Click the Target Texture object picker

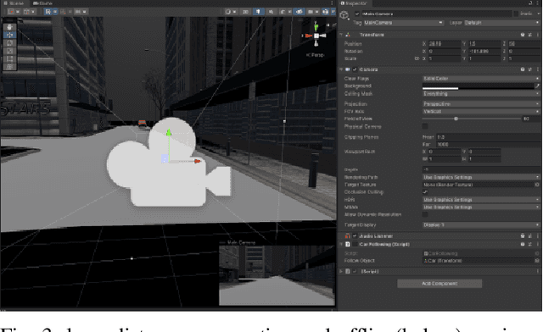click(x=537, y=185)
